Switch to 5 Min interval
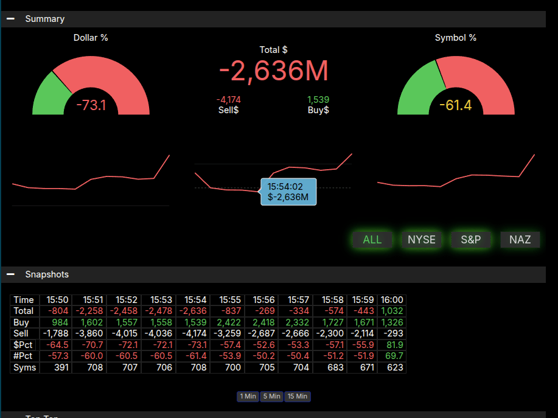 [x=271, y=397]
